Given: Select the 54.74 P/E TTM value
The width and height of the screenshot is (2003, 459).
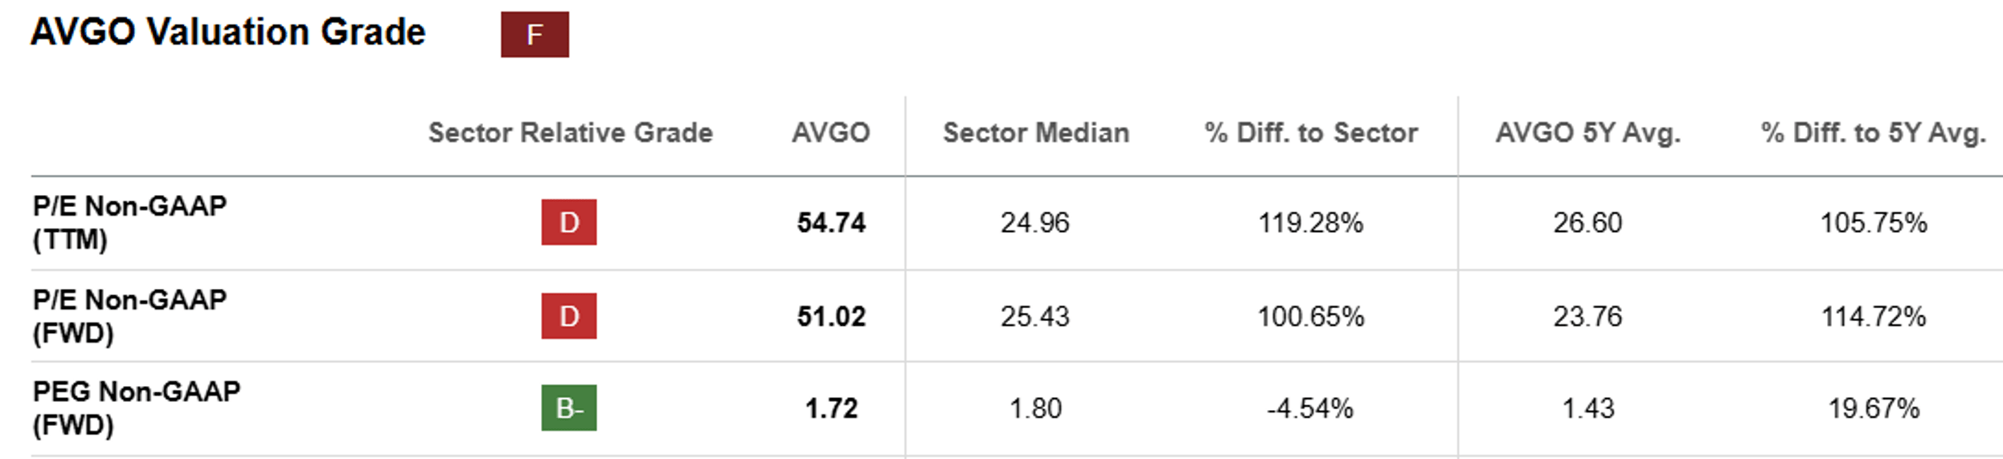Looking at the screenshot, I should tap(831, 222).
